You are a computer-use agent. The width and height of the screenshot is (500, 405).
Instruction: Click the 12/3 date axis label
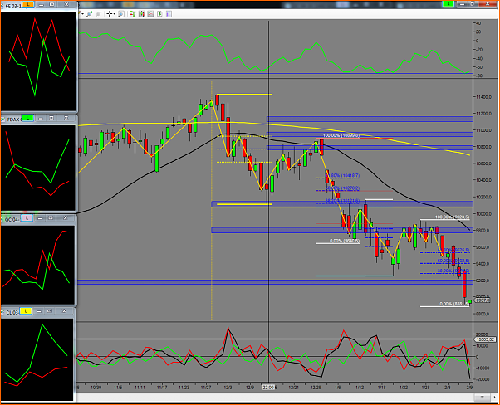point(228,388)
